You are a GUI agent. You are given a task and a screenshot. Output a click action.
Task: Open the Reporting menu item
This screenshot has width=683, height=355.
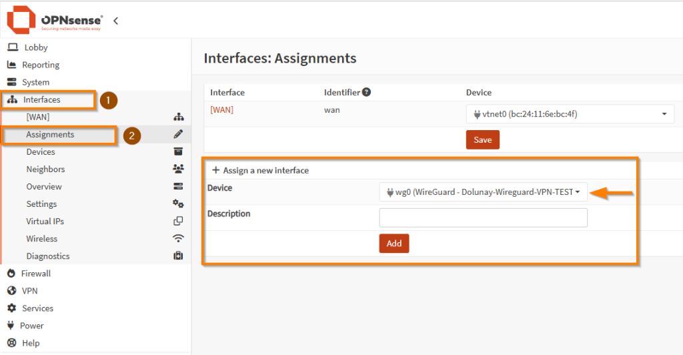pyautogui.click(x=41, y=65)
